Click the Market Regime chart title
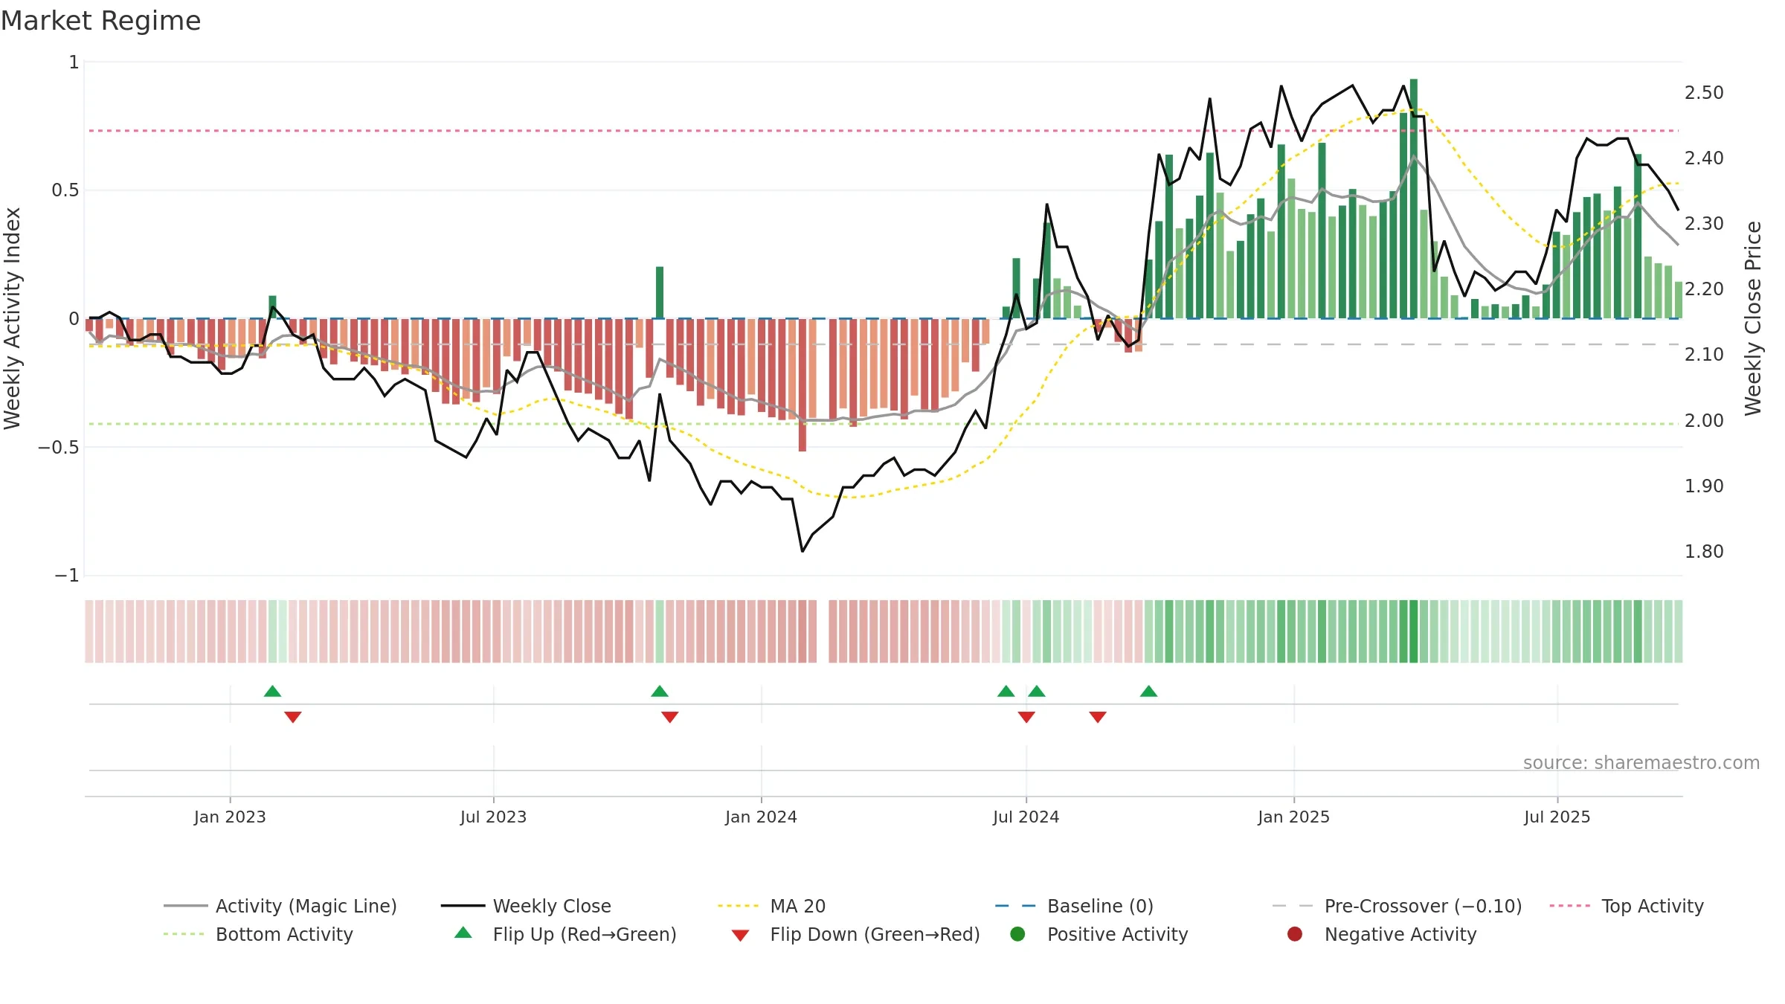 click(x=101, y=21)
